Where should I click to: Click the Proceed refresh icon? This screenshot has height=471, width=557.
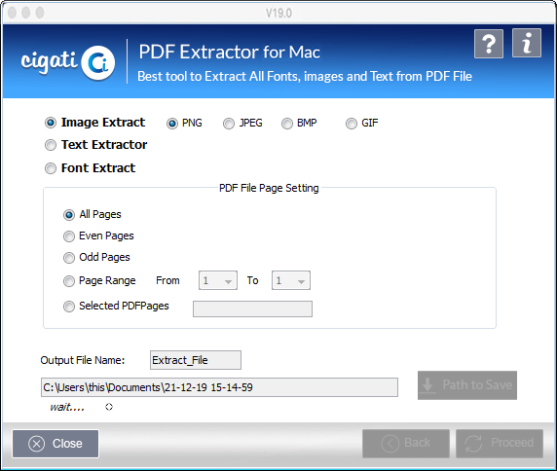[x=473, y=444]
